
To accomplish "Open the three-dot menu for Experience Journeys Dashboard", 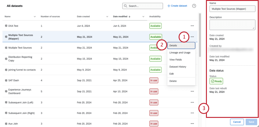I will [192, 91].
